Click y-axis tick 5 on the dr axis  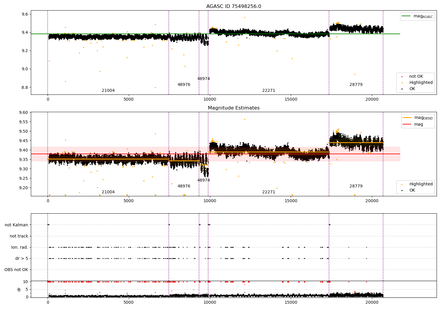coord(27,289)
